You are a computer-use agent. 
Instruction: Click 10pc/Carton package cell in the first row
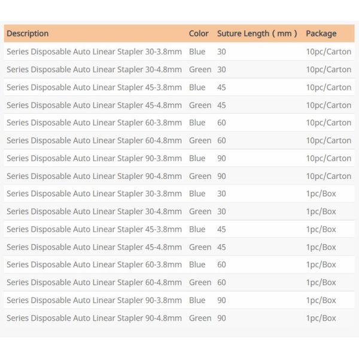(328, 51)
